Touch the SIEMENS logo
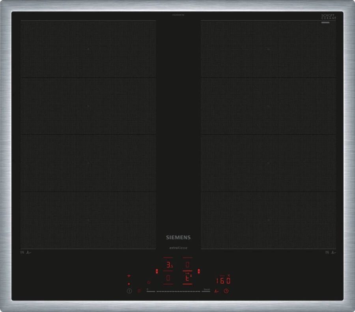This screenshot has height=312, width=355. point(178,237)
